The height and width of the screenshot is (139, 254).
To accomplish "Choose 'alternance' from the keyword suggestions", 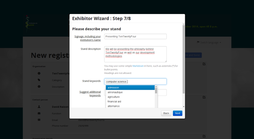I will pos(130,106).
